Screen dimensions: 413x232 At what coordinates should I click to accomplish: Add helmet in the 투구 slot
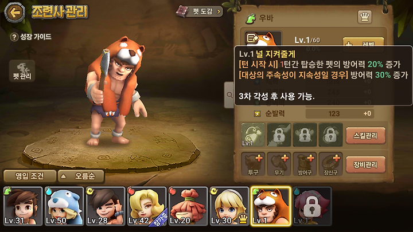(253, 164)
